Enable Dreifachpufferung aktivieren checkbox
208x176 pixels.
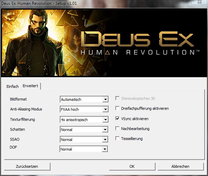coord(117,108)
